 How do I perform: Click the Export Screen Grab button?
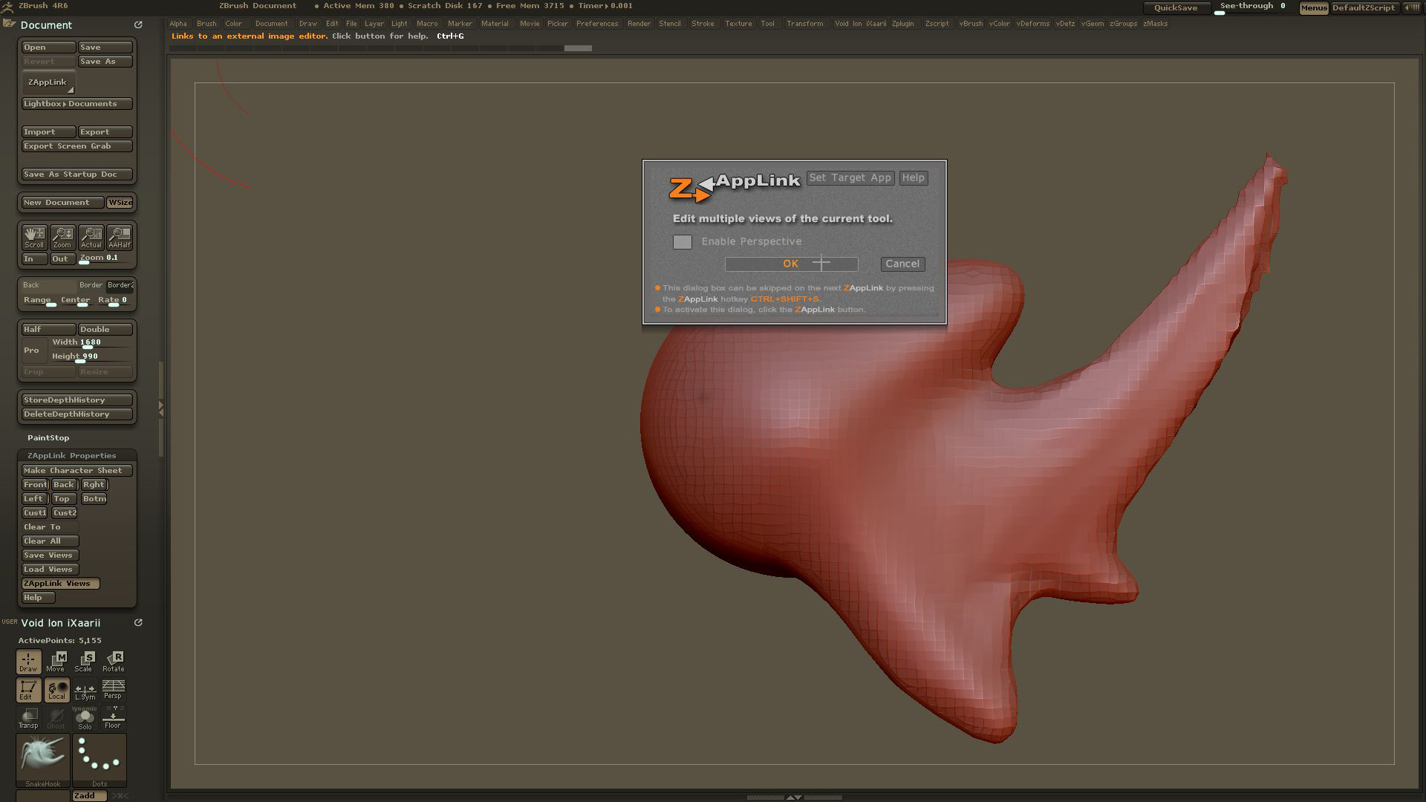[77, 146]
